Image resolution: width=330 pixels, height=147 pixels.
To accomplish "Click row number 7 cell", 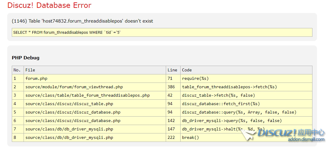I will [18, 129].
